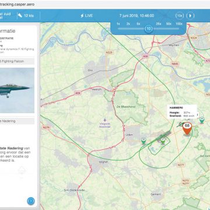
Task: Set playback speed to 5x
Action: pos(138,24)
